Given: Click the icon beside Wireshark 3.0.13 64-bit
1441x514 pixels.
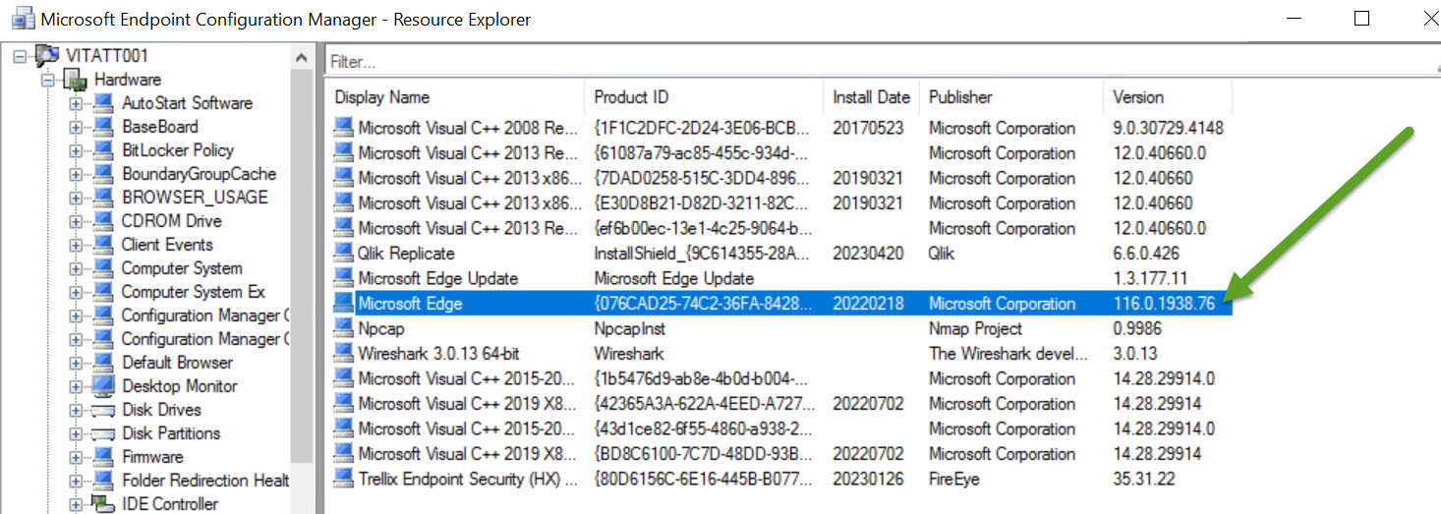Looking at the screenshot, I should 343,353.
